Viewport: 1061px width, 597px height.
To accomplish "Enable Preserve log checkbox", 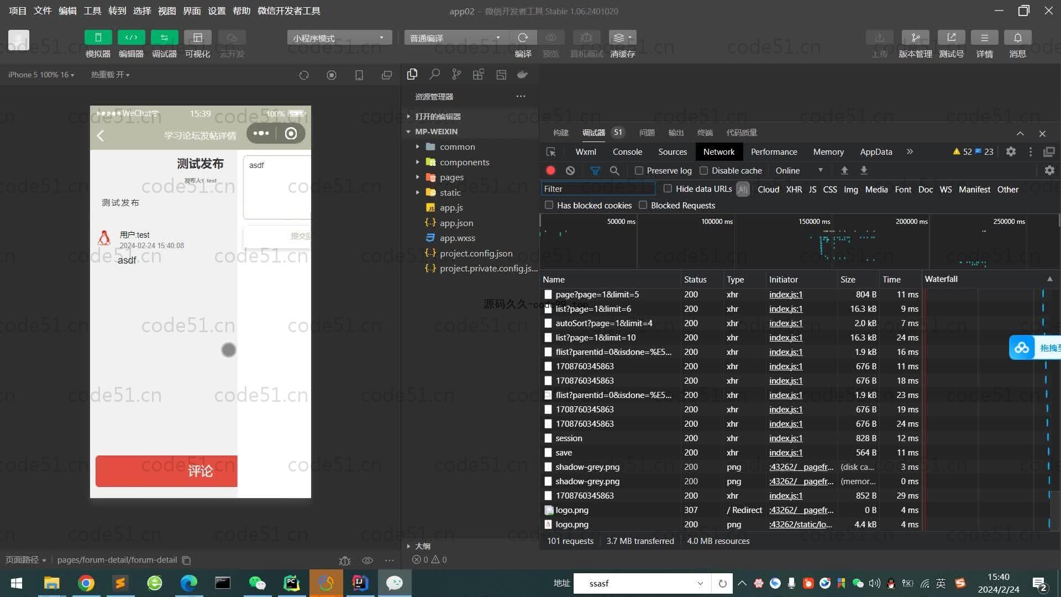I will coord(639,171).
